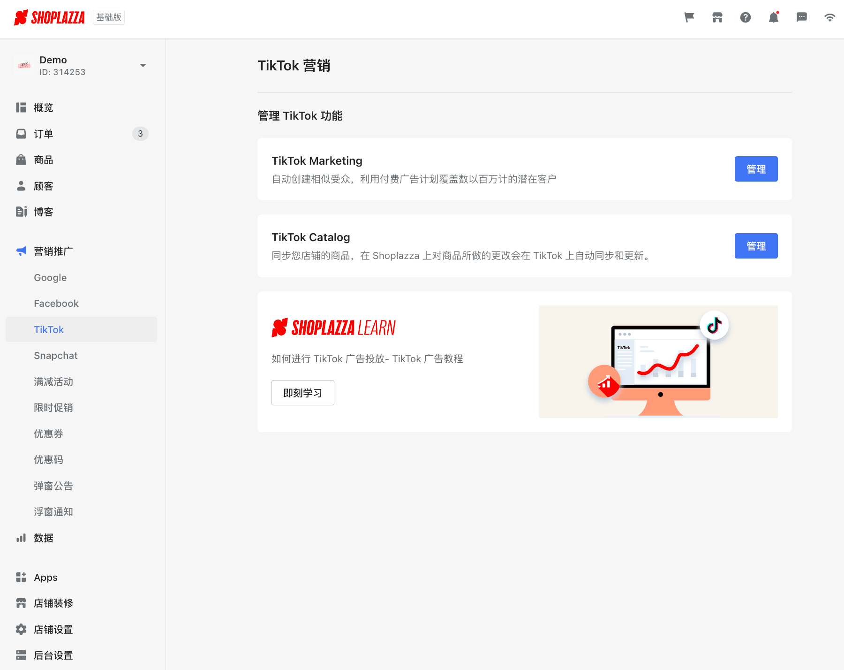Click the 后台设置 server icon

21,655
